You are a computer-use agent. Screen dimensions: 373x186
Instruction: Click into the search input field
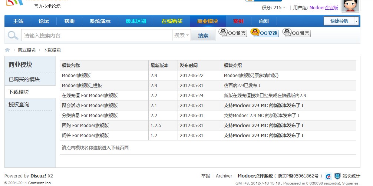96,36
